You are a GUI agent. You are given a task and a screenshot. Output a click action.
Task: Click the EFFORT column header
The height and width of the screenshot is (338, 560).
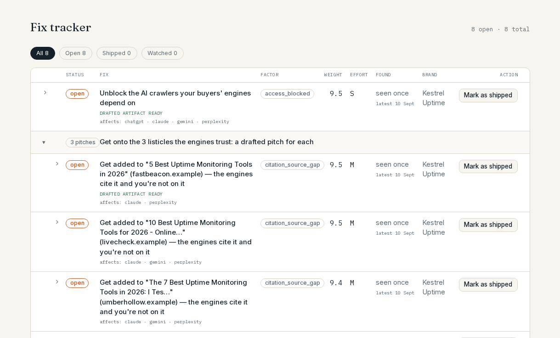pos(359,75)
